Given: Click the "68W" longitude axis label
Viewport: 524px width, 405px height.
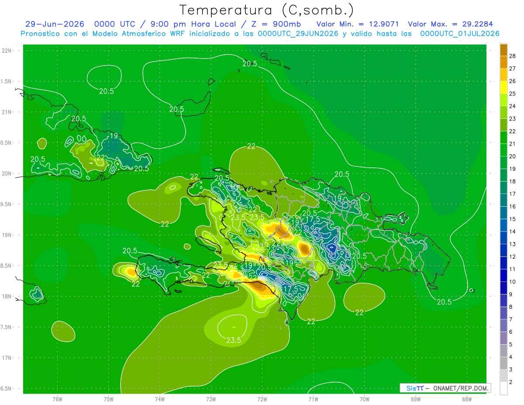Looking at the screenshot, I should [x=467, y=399].
